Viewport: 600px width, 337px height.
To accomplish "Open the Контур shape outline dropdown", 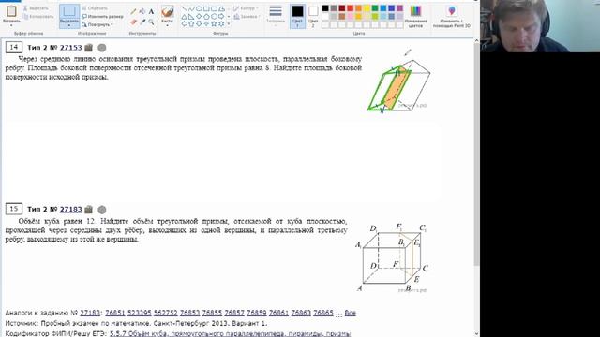I will pyautogui.click(x=246, y=8).
